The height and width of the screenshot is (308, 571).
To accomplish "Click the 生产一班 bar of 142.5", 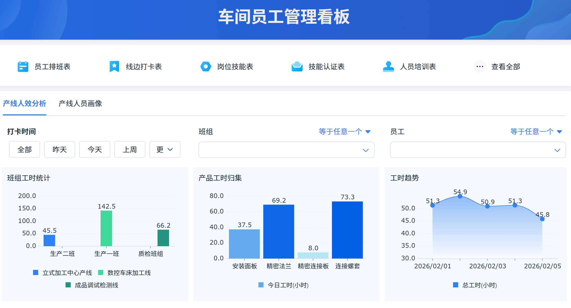I will coord(106,228).
